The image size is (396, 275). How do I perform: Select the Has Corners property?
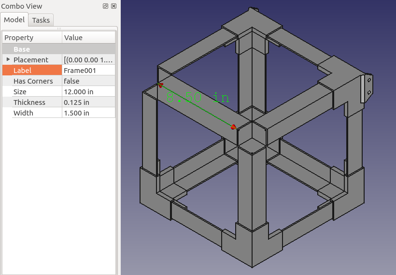[32, 81]
